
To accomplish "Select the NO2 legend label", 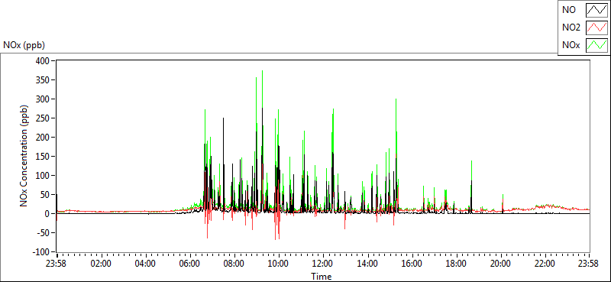I will click(x=571, y=28).
